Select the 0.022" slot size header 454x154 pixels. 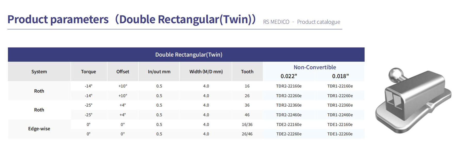(x=289, y=76)
